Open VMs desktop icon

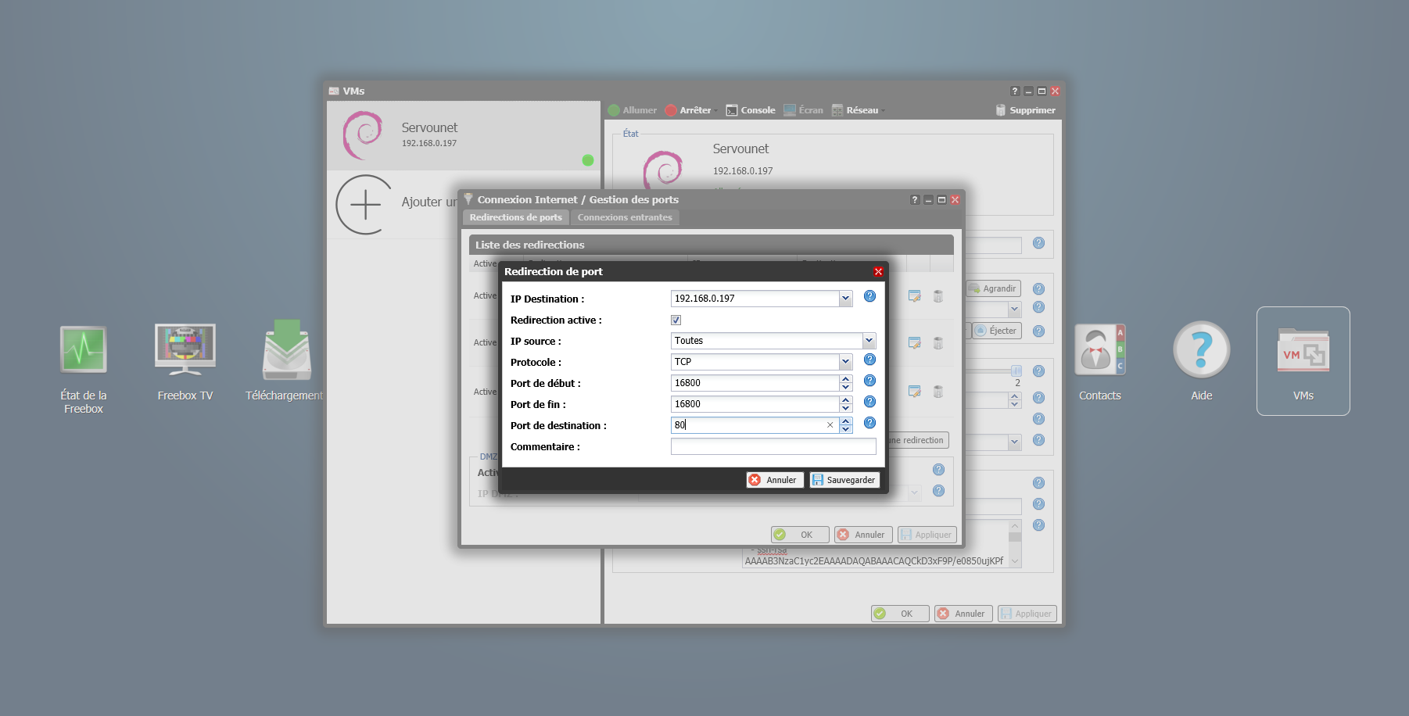1303,361
